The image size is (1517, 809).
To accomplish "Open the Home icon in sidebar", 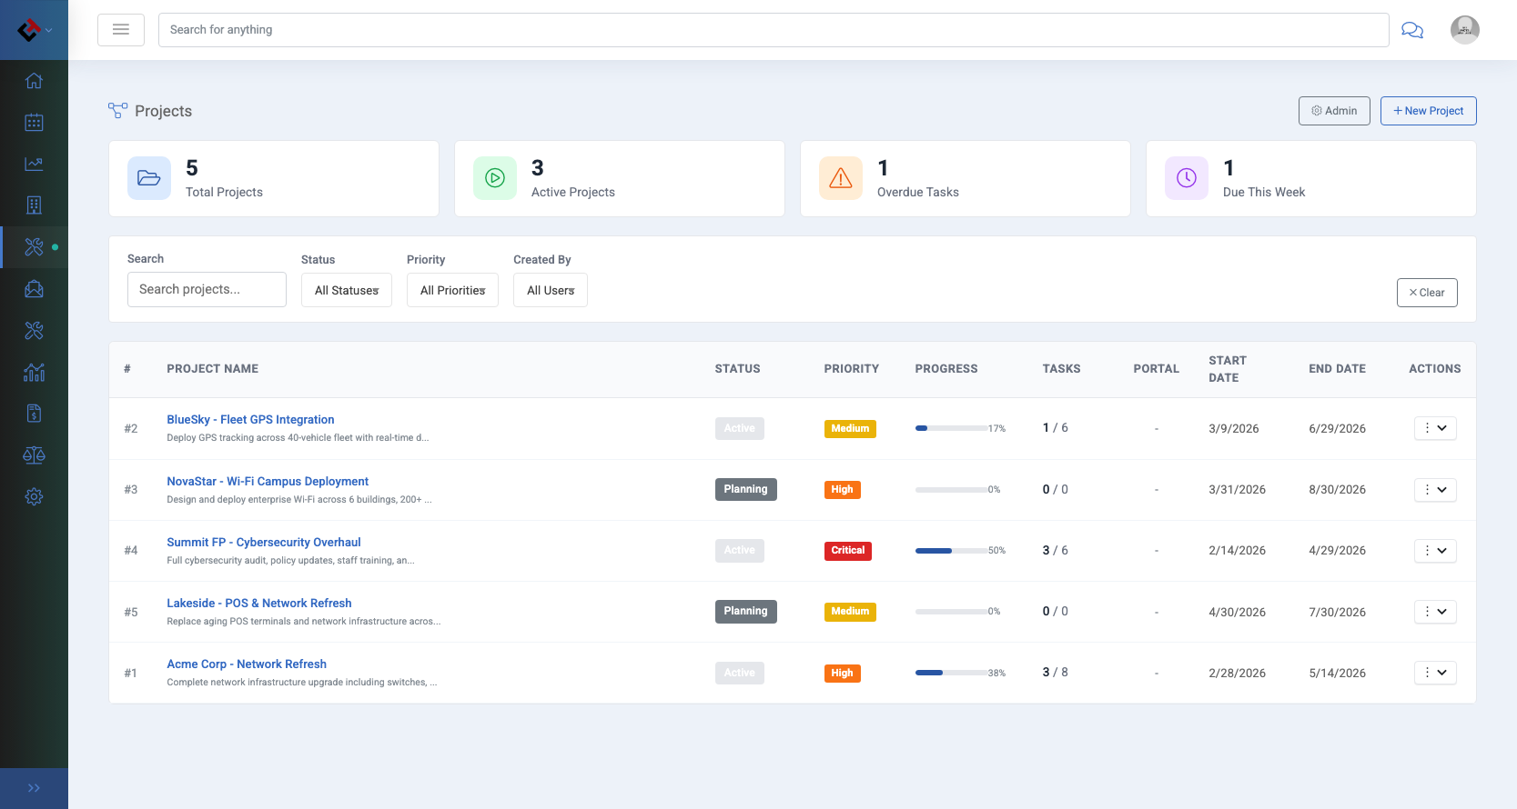I will click(x=34, y=81).
